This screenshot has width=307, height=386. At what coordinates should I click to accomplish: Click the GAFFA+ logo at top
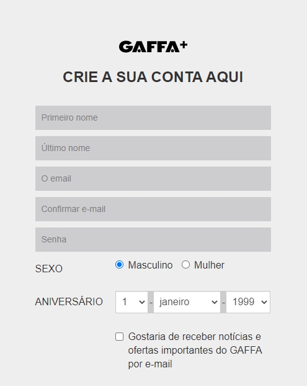tap(153, 47)
